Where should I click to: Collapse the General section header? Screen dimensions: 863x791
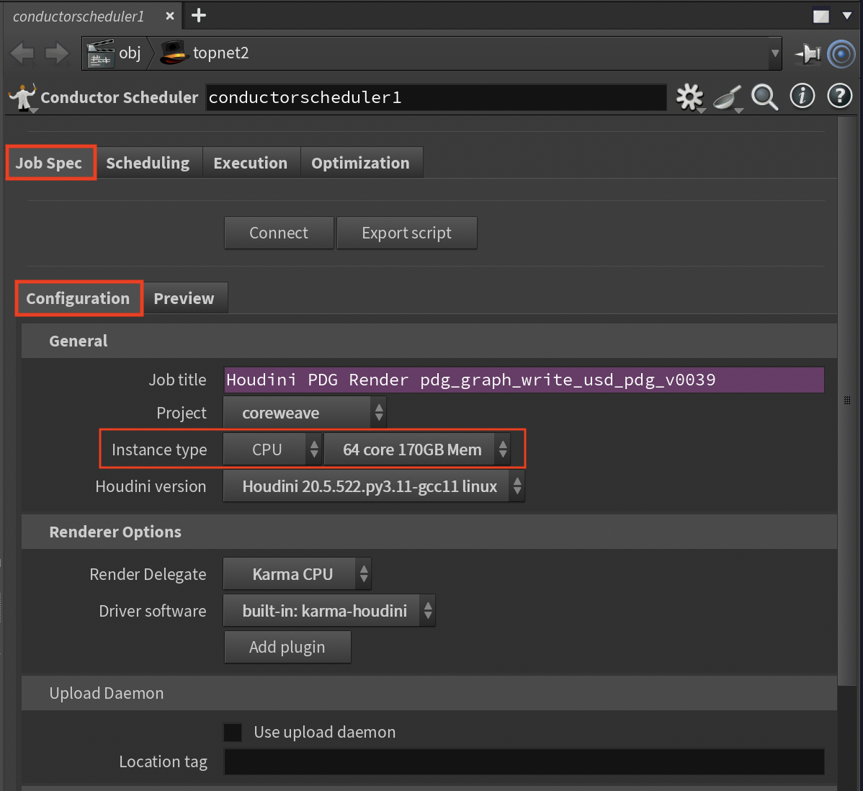point(429,341)
